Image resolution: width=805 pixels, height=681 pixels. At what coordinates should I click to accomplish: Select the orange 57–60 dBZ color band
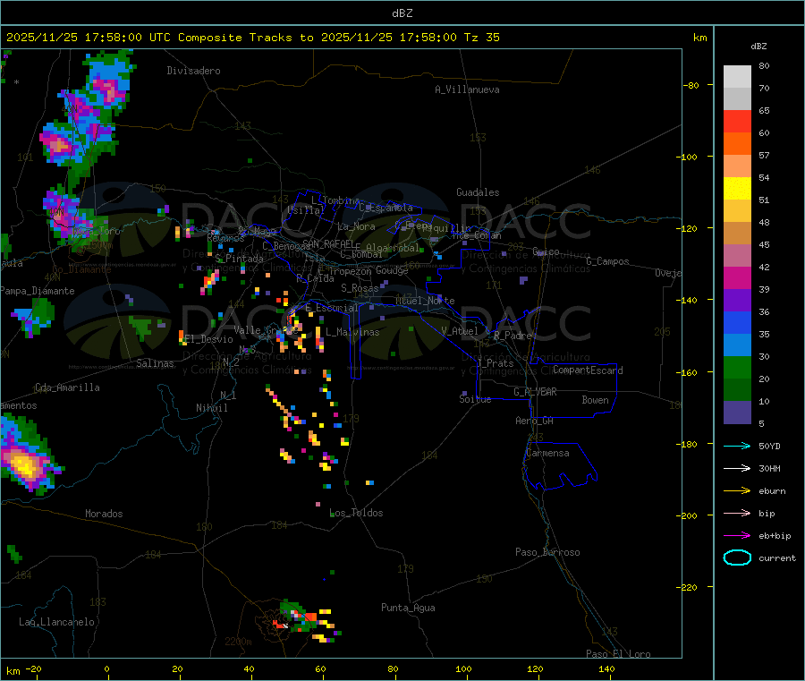737,144
